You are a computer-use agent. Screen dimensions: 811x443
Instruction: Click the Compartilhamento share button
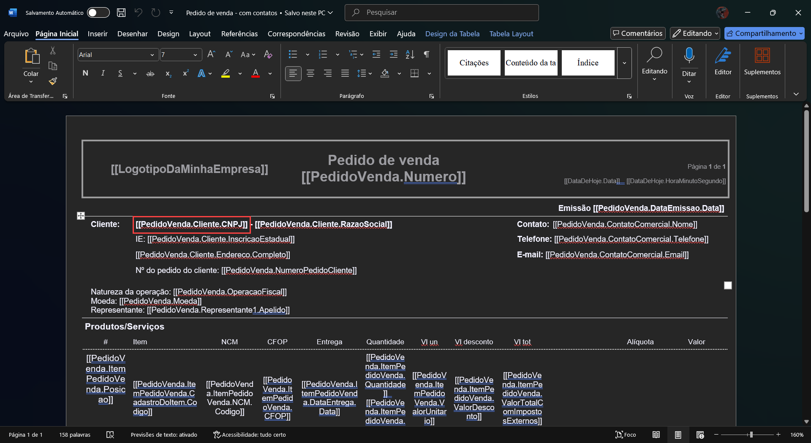pyautogui.click(x=764, y=33)
